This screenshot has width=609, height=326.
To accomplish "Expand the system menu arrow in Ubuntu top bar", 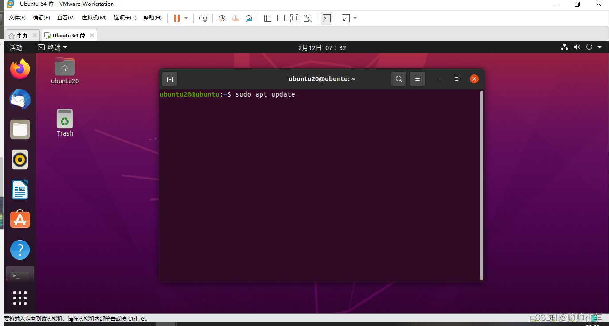I will (x=600, y=47).
